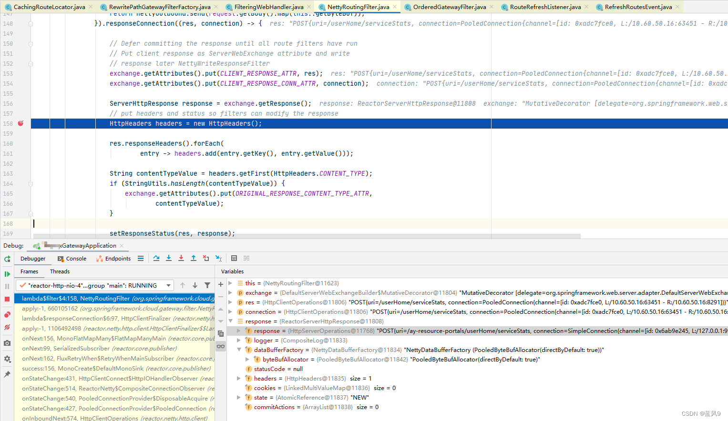Stop the debug session

[x=7, y=299]
